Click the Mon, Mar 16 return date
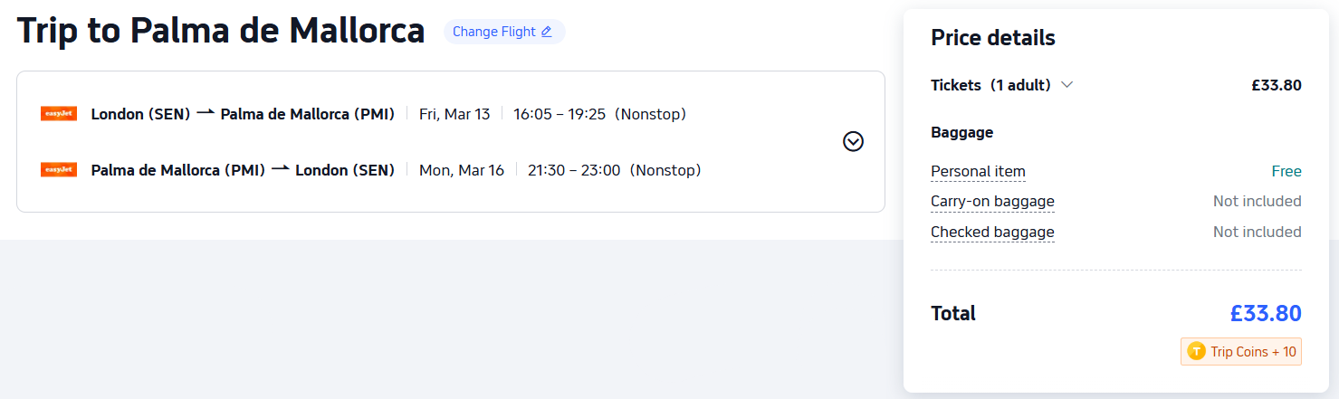The width and height of the screenshot is (1339, 399). tap(462, 170)
